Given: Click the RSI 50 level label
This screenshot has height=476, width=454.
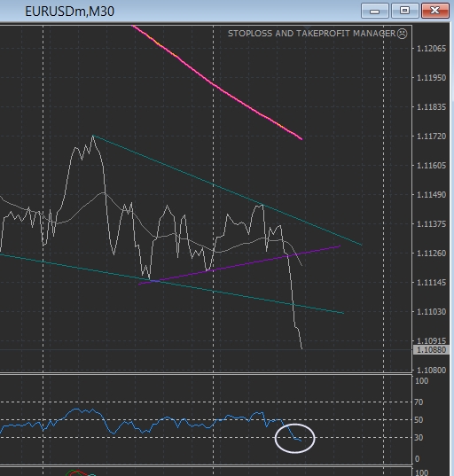Looking at the screenshot, I should point(419,420).
